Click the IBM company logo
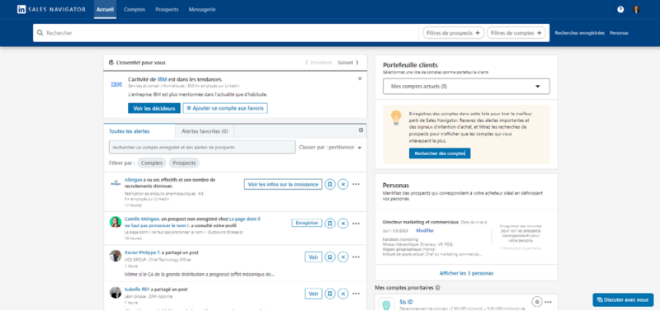 click(116, 85)
